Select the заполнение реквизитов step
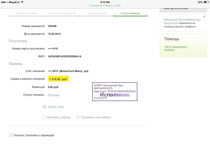The image size is (210, 157). 62,13
